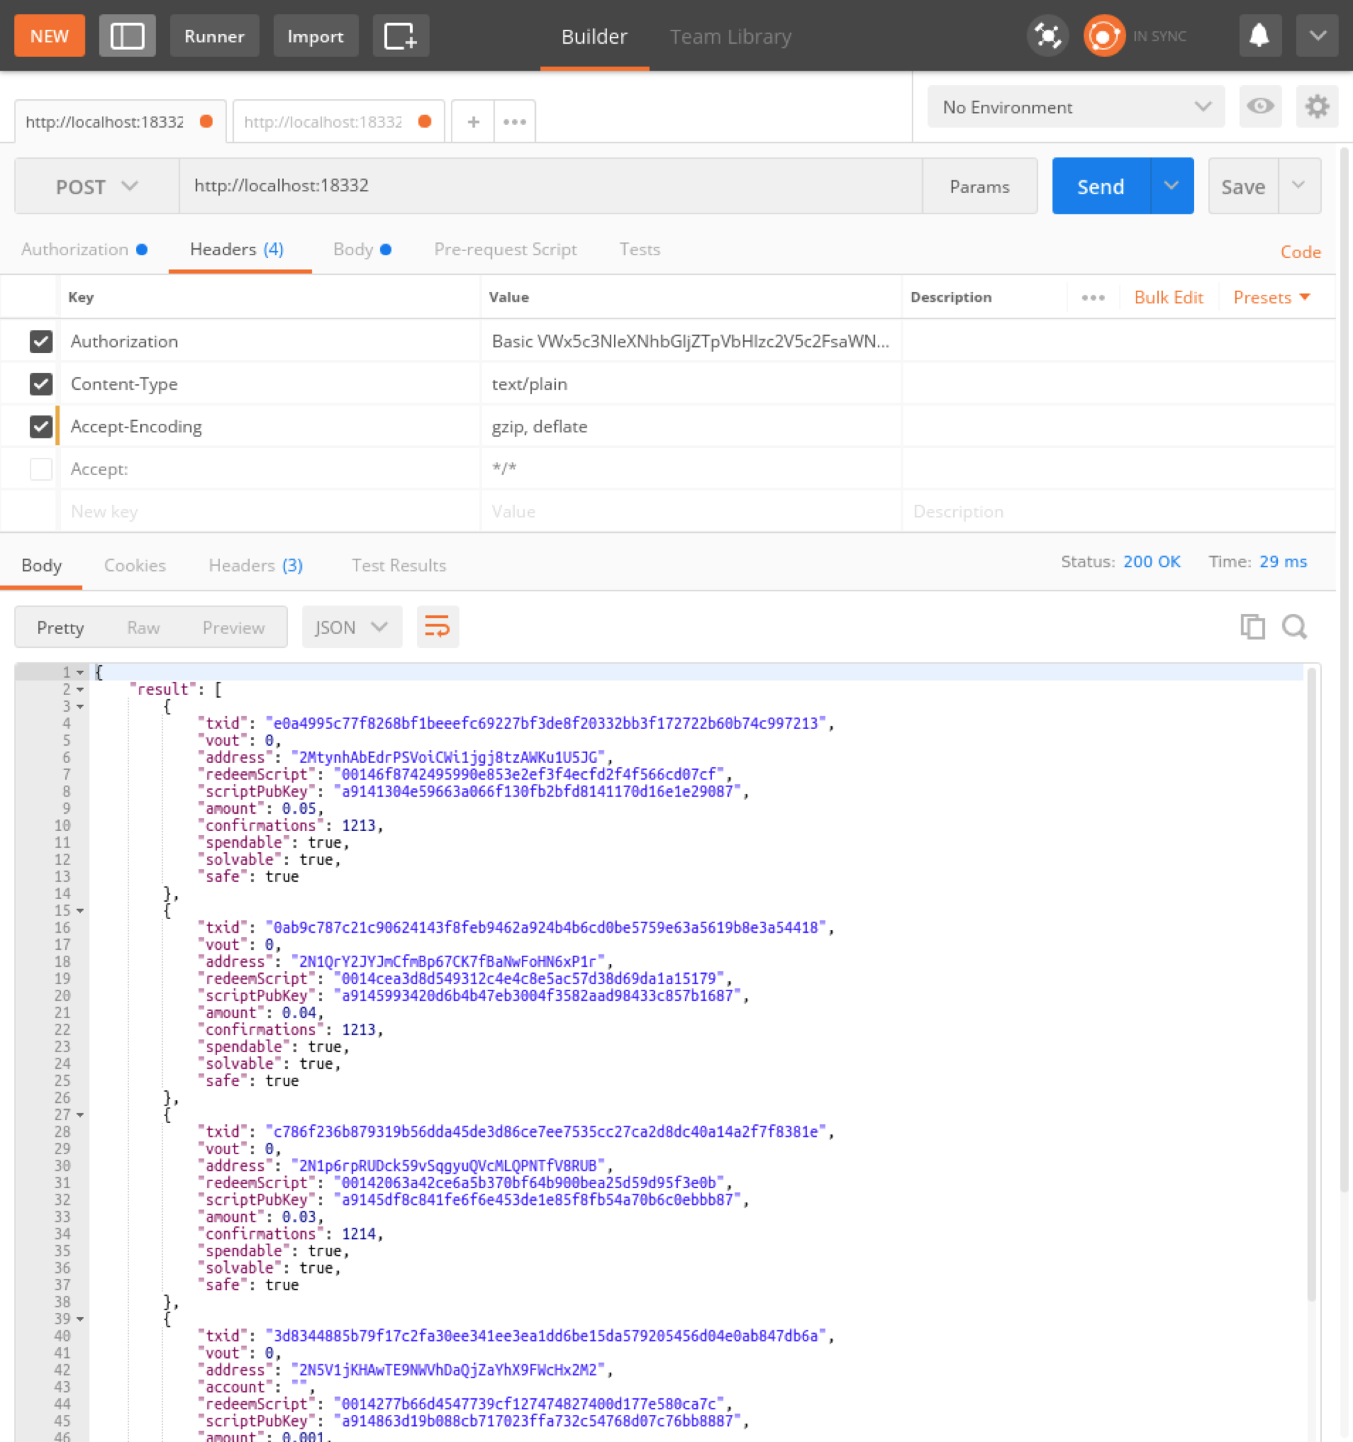Screen dimensions: 1353x1442
Task: Open the Tests tab
Action: point(639,249)
